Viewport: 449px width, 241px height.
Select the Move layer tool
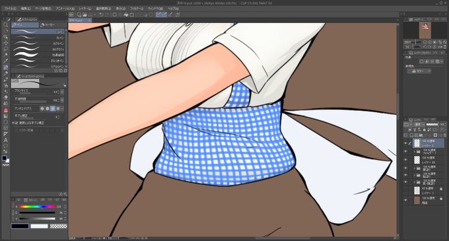pos(5,43)
